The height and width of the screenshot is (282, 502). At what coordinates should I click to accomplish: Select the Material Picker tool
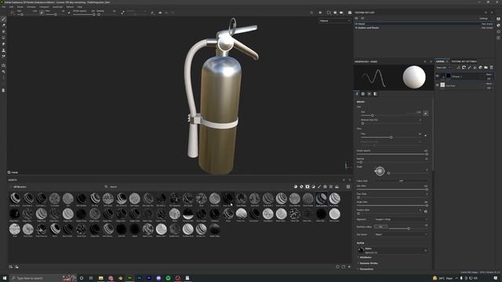(x=3, y=56)
